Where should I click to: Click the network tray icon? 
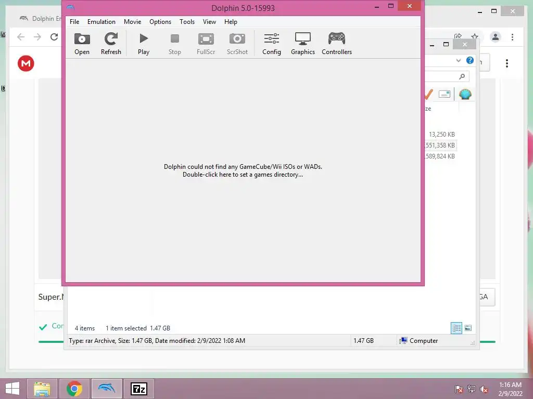tap(471, 389)
